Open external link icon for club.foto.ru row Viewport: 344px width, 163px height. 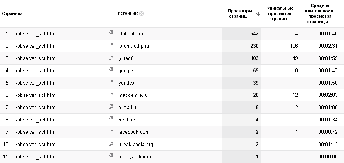tap(111, 33)
